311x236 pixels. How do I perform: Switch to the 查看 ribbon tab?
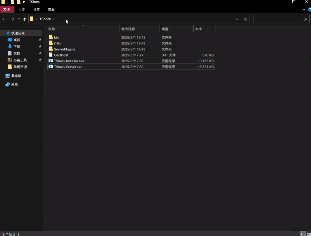(x=51, y=10)
